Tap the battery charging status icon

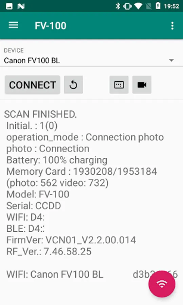click(158, 6)
